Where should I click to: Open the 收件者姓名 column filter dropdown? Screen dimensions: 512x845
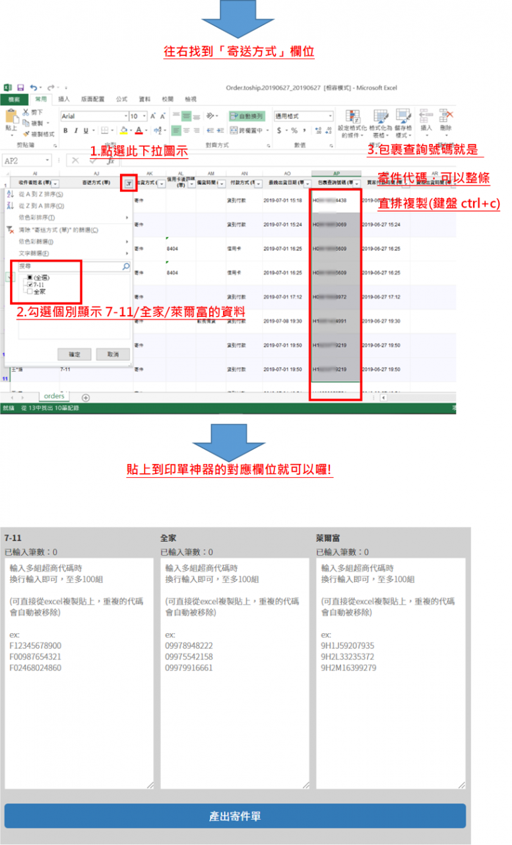pos(55,184)
